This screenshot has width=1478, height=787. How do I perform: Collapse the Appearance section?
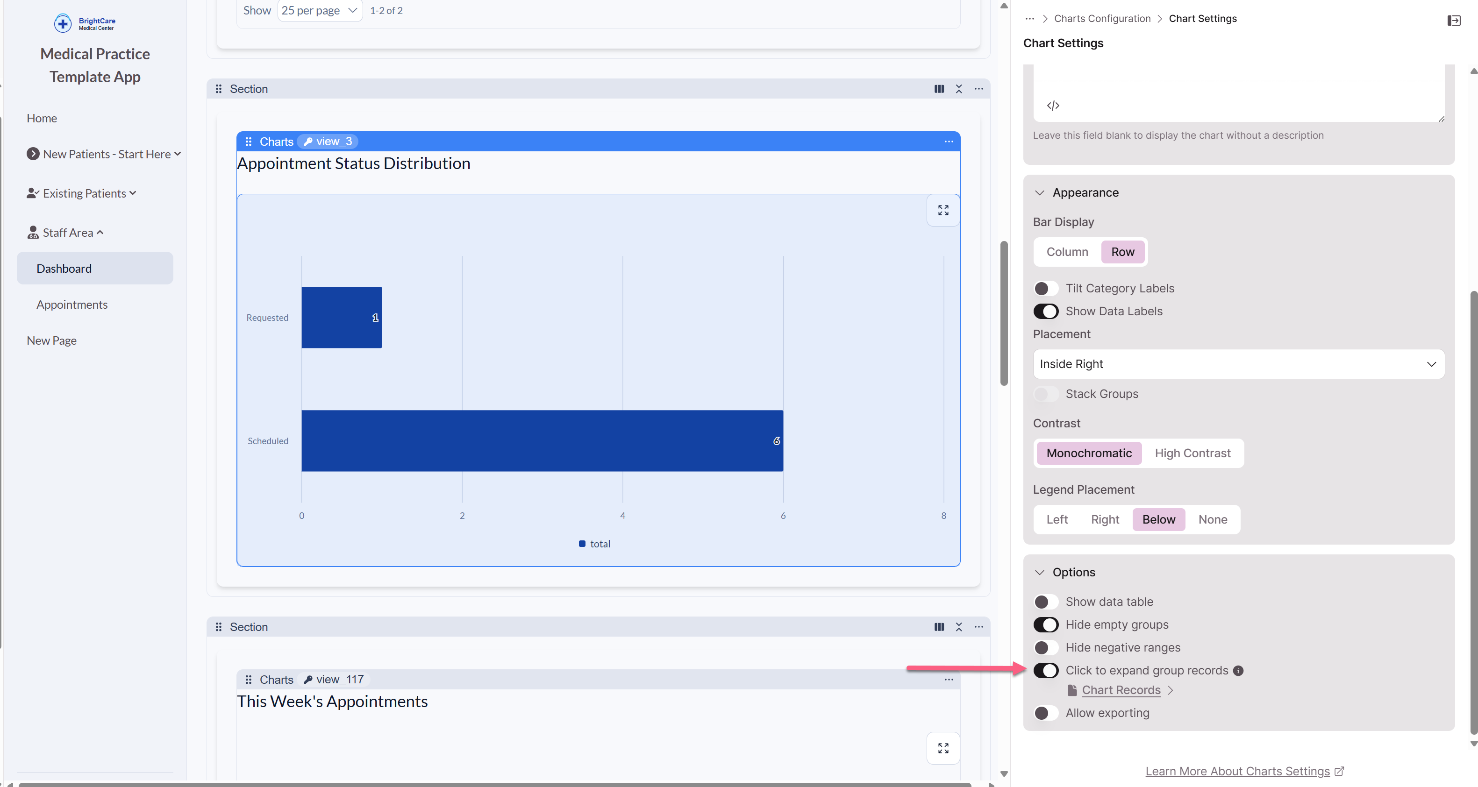coord(1039,193)
